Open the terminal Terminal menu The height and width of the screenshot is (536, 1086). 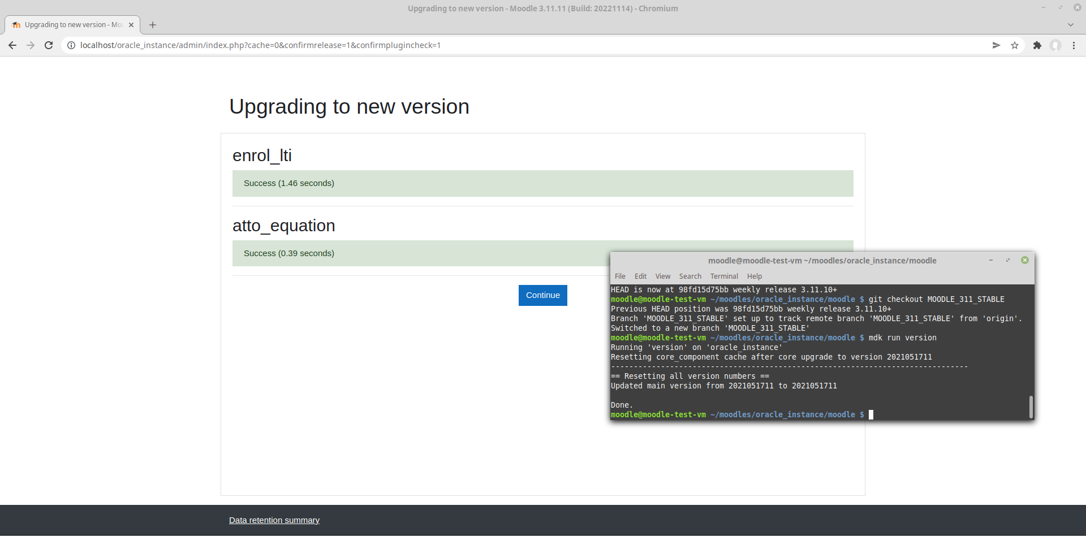(x=724, y=276)
